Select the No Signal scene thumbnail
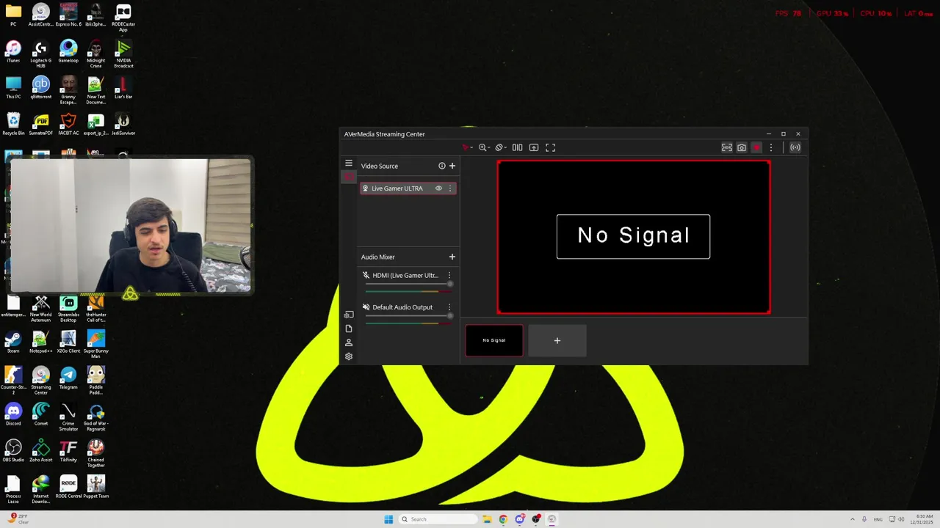 494,340
